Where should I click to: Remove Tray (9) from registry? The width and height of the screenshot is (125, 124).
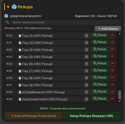coord(112,84)
